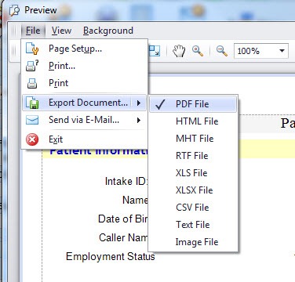295x282 pixels.
Task: Click the E-Mail envelope icon
Action: click(x=32, y=120)
